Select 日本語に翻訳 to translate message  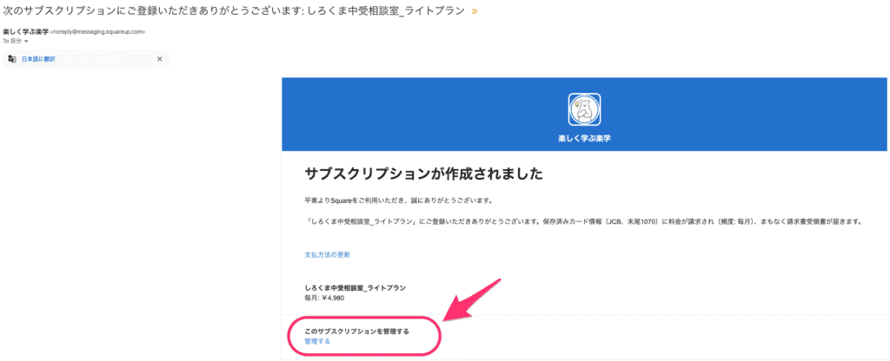38,59
